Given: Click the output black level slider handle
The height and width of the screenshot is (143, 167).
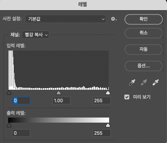Looking at the screenshot, I should click(9, 125).
